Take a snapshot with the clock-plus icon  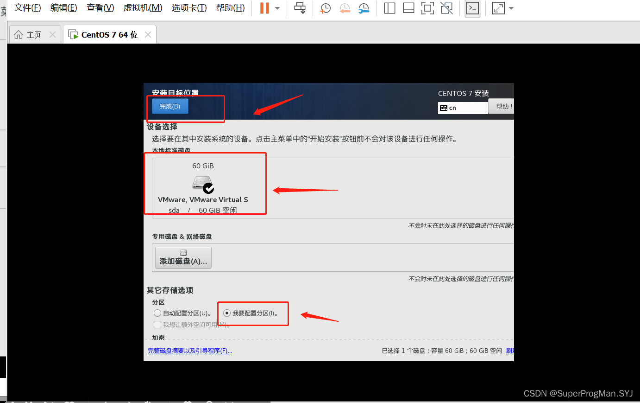click(x=326, y=8)
